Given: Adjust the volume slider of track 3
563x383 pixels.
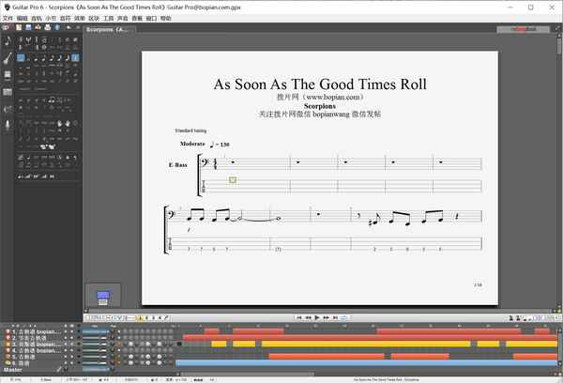Looking at the screenshot, I should click(x=94, y=344).
